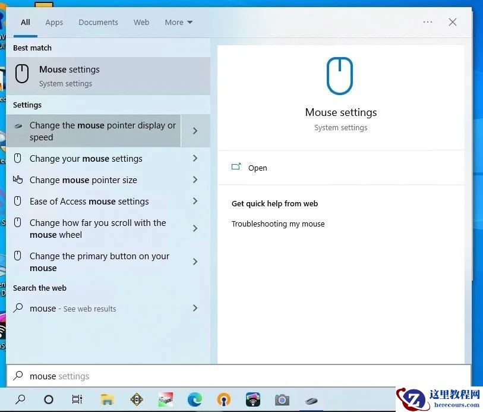Expand the More tabs dropdown
Image resolution: width=483 pixels, height=412 pixels.
(178, 22)
